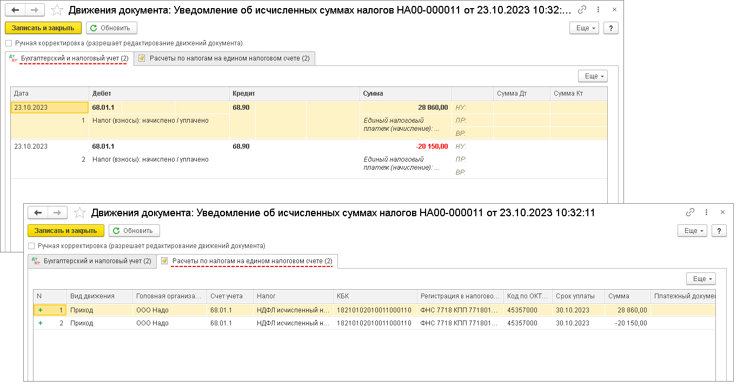Enable 'Ручная корректировка' checkbox in the bottom window

(31, 246)
